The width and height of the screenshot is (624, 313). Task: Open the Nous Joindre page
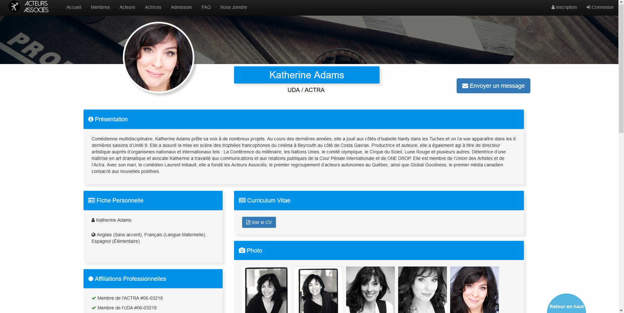[233, 7]
